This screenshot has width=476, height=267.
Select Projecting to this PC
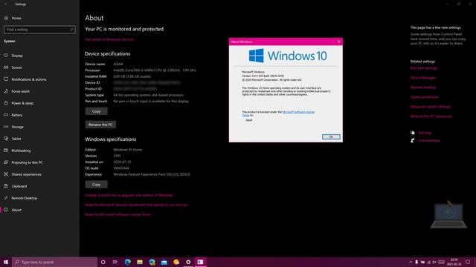click(27, 162)
